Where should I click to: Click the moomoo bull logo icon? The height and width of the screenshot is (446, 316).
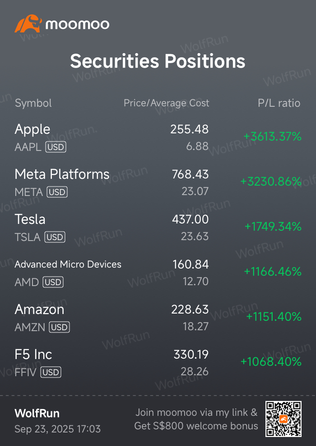point(28,23)
